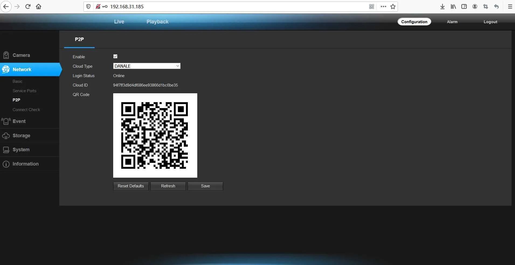
Task: Click the saved login key icon
Action: [x=105, y=6]
